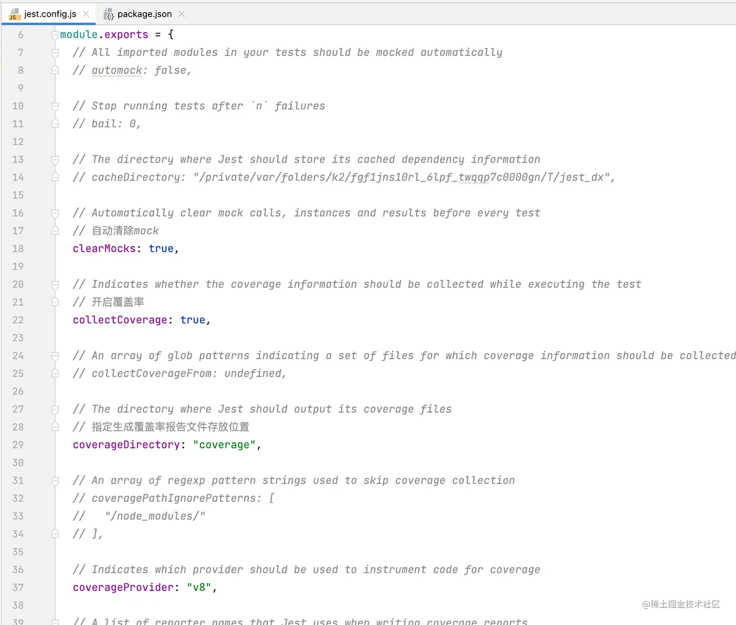Viewport: 736px width, 625px height.
Task: Click the fold end marker at line 34
Action: [x=55, y=534]
